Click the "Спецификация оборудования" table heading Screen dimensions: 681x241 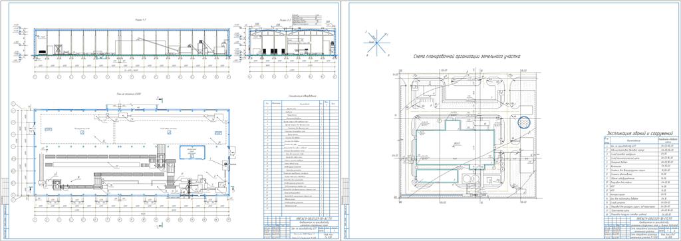[302, 96]
